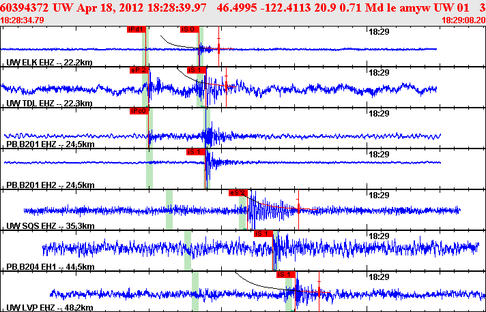Click the iPc0 pick on B201 EHZ
This screenshot has width=486, height=312.
tap(139, 111)
